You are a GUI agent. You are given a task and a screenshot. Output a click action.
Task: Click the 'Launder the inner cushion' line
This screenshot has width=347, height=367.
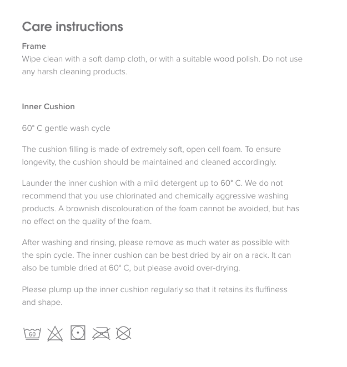[x=152, y=183]
